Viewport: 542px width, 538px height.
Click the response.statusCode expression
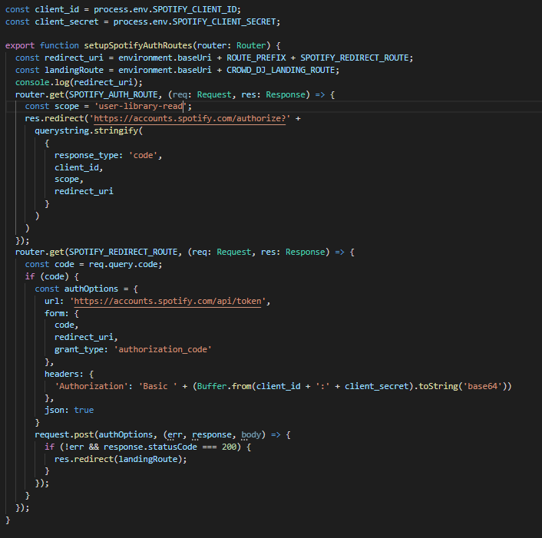150,447
